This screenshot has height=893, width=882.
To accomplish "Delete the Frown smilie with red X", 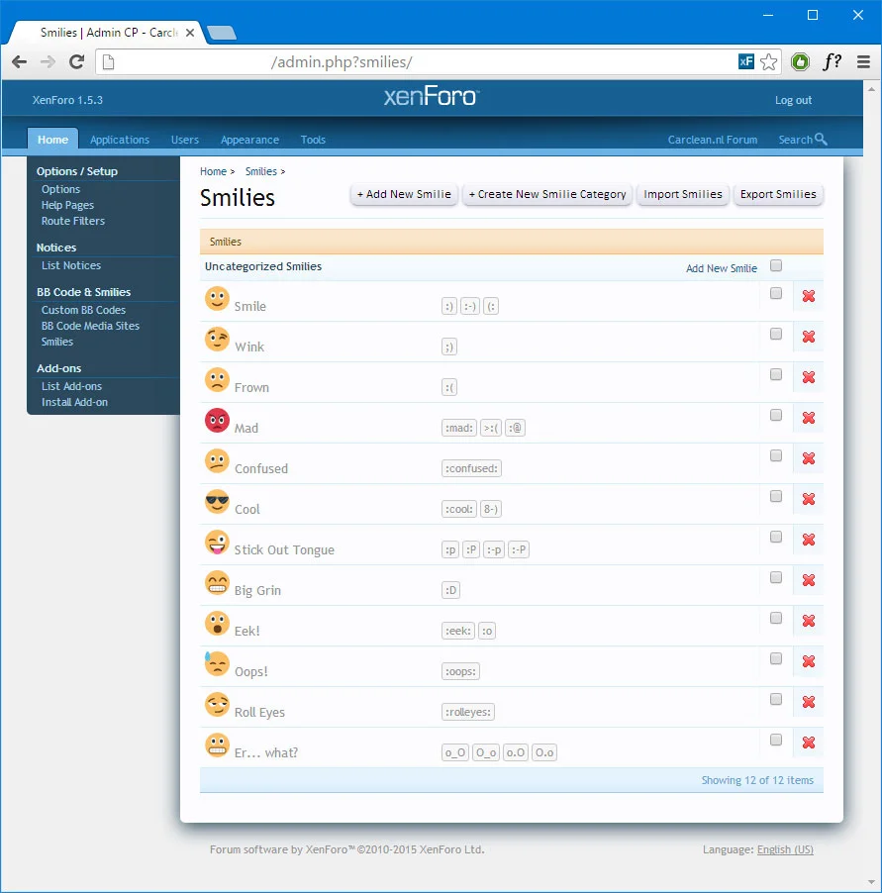I will tap(808, 377).
